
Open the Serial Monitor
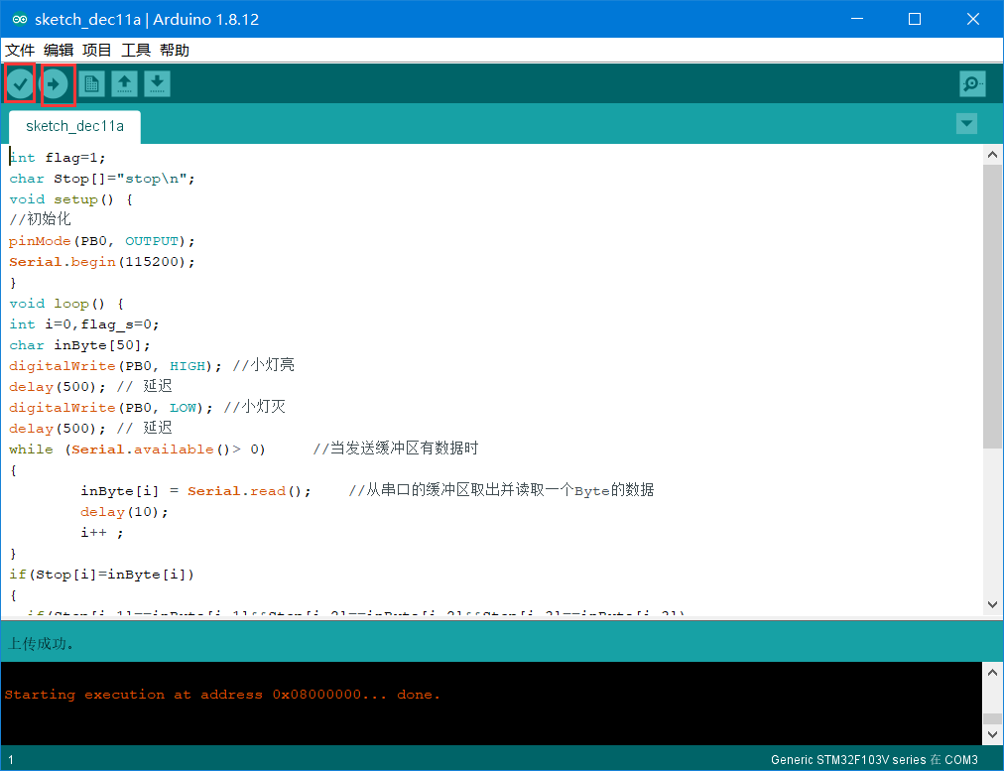point(972,84)
